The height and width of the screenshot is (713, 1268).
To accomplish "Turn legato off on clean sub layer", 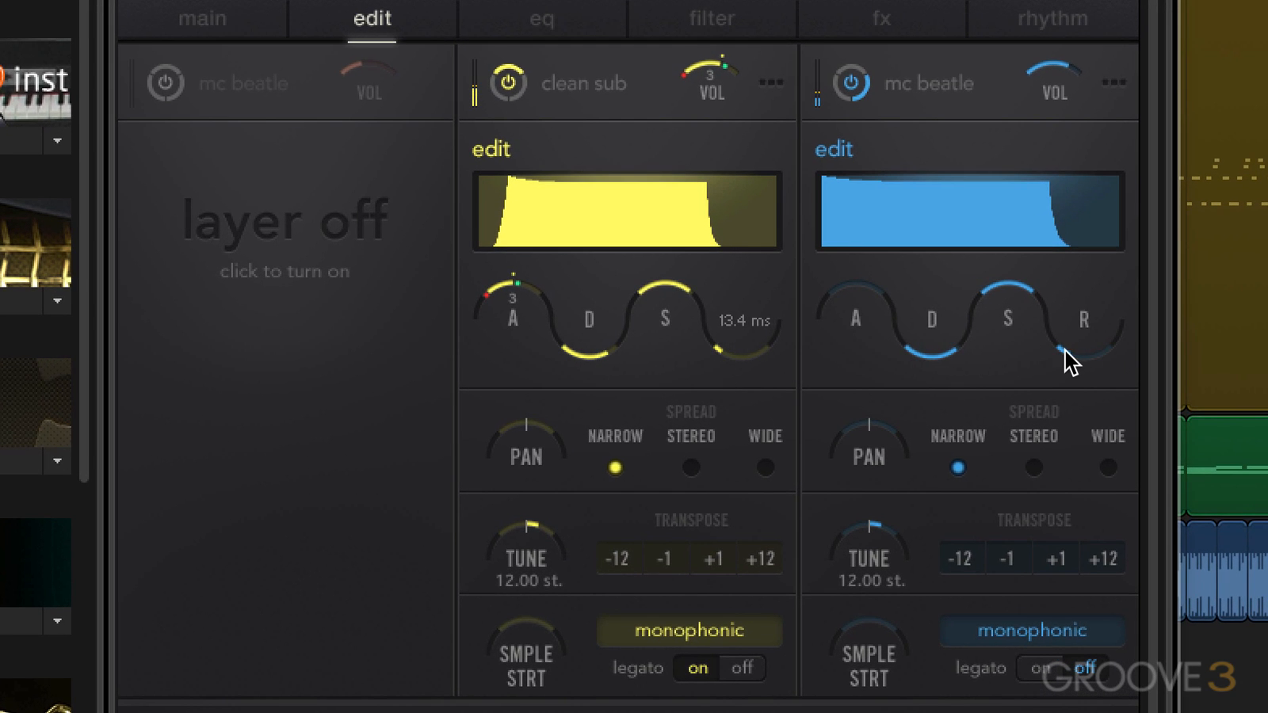I will [742, 668].
